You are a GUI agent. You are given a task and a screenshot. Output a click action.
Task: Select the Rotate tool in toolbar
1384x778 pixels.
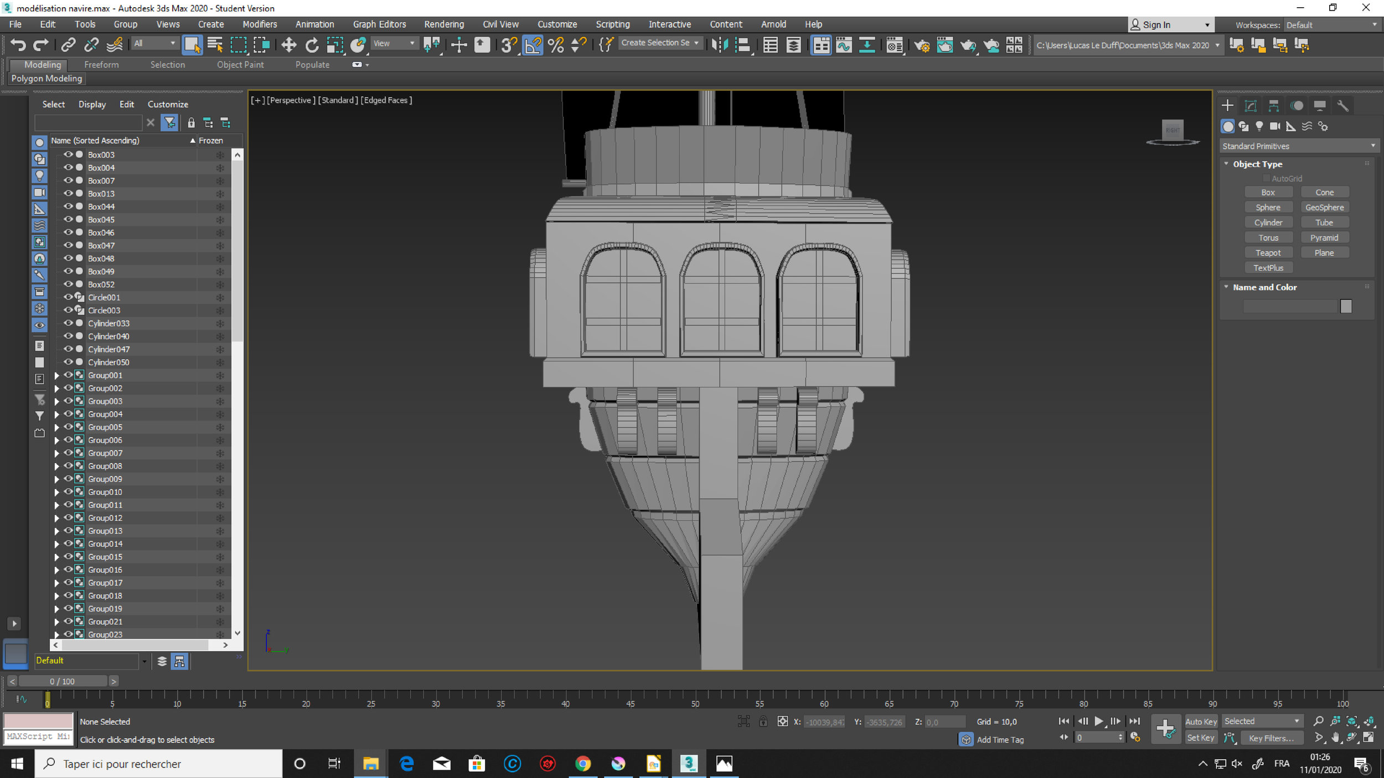[x=312, y=45]
